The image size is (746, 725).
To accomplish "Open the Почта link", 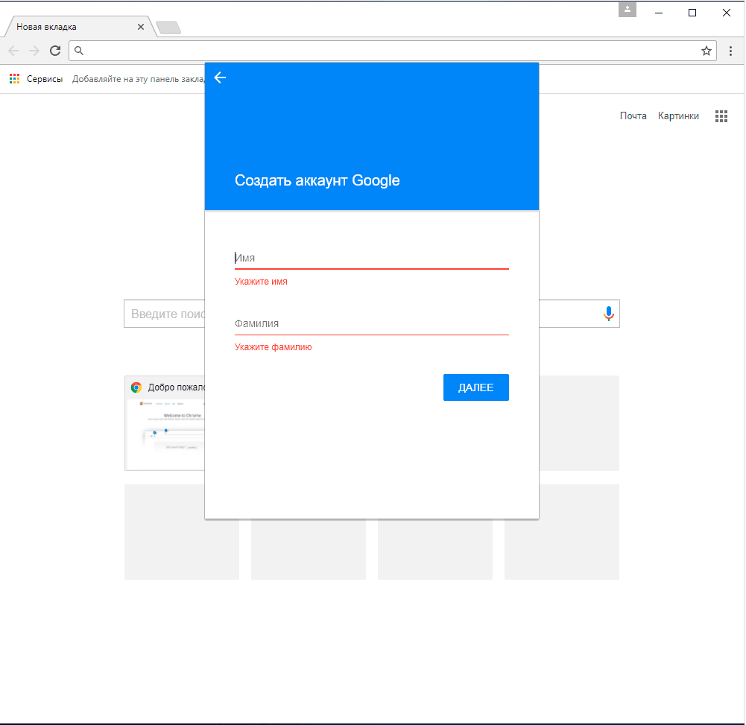I will [633, 116].
